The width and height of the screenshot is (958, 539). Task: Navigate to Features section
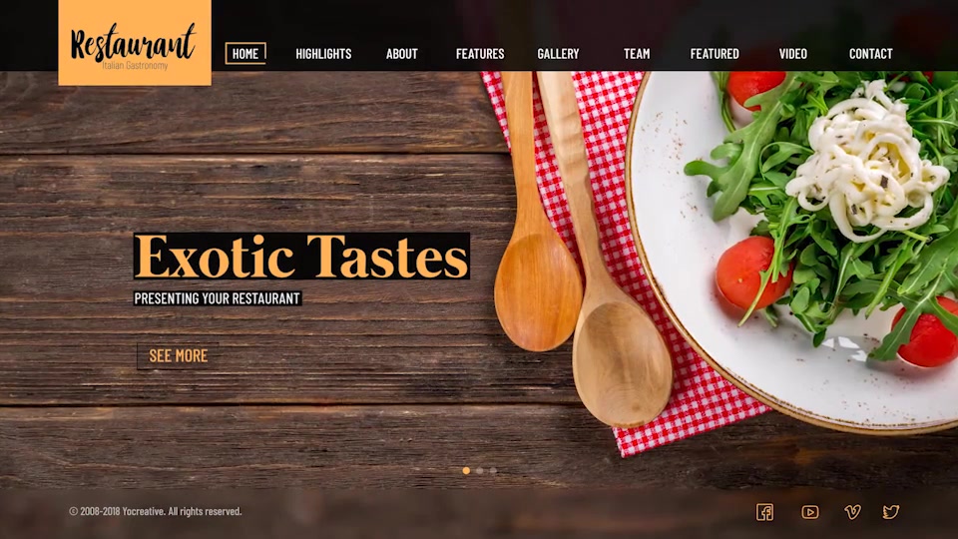click(480, 54)
